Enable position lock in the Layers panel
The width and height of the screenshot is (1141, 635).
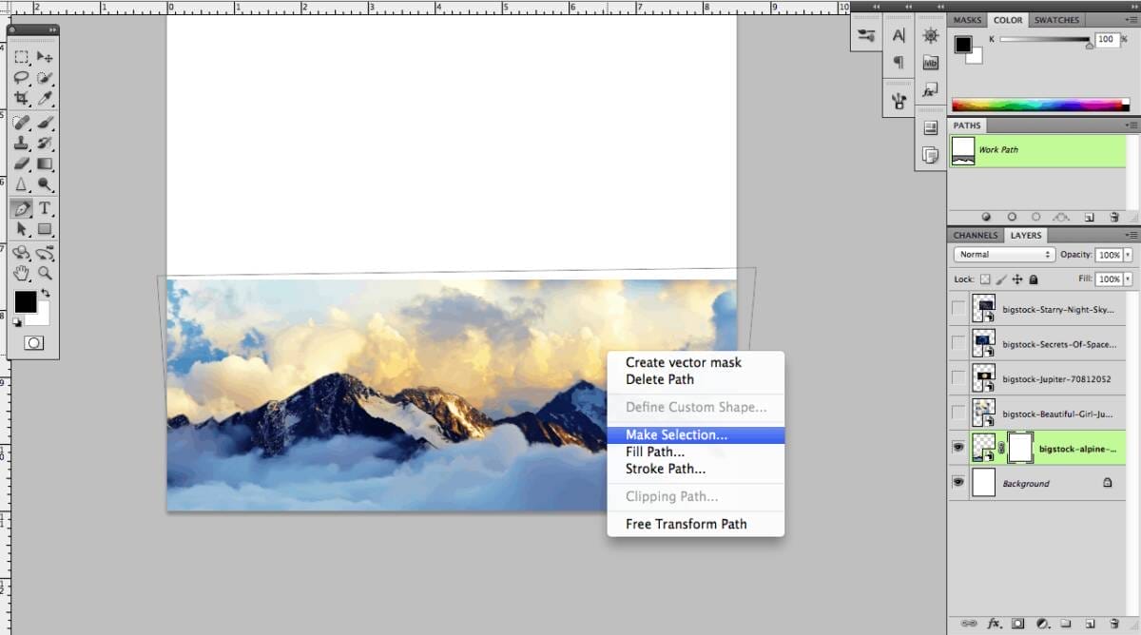tap(1017, 279)
